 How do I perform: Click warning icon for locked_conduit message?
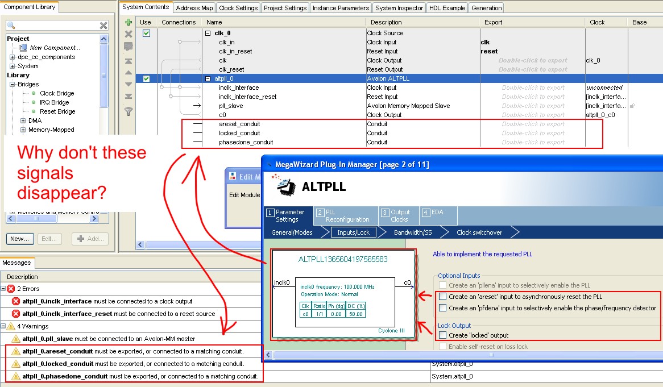pos(16,364)
